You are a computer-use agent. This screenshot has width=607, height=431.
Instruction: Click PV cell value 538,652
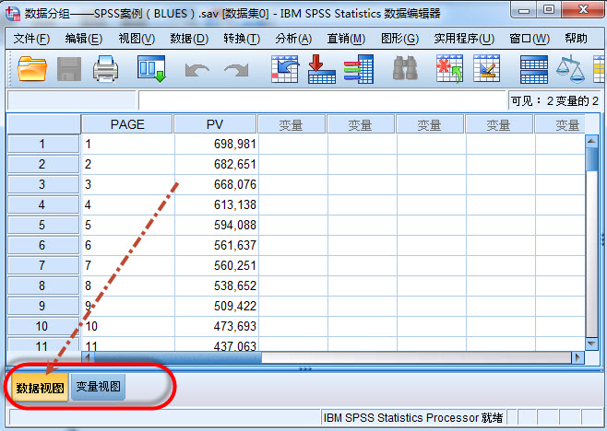(x=217, y=285)
